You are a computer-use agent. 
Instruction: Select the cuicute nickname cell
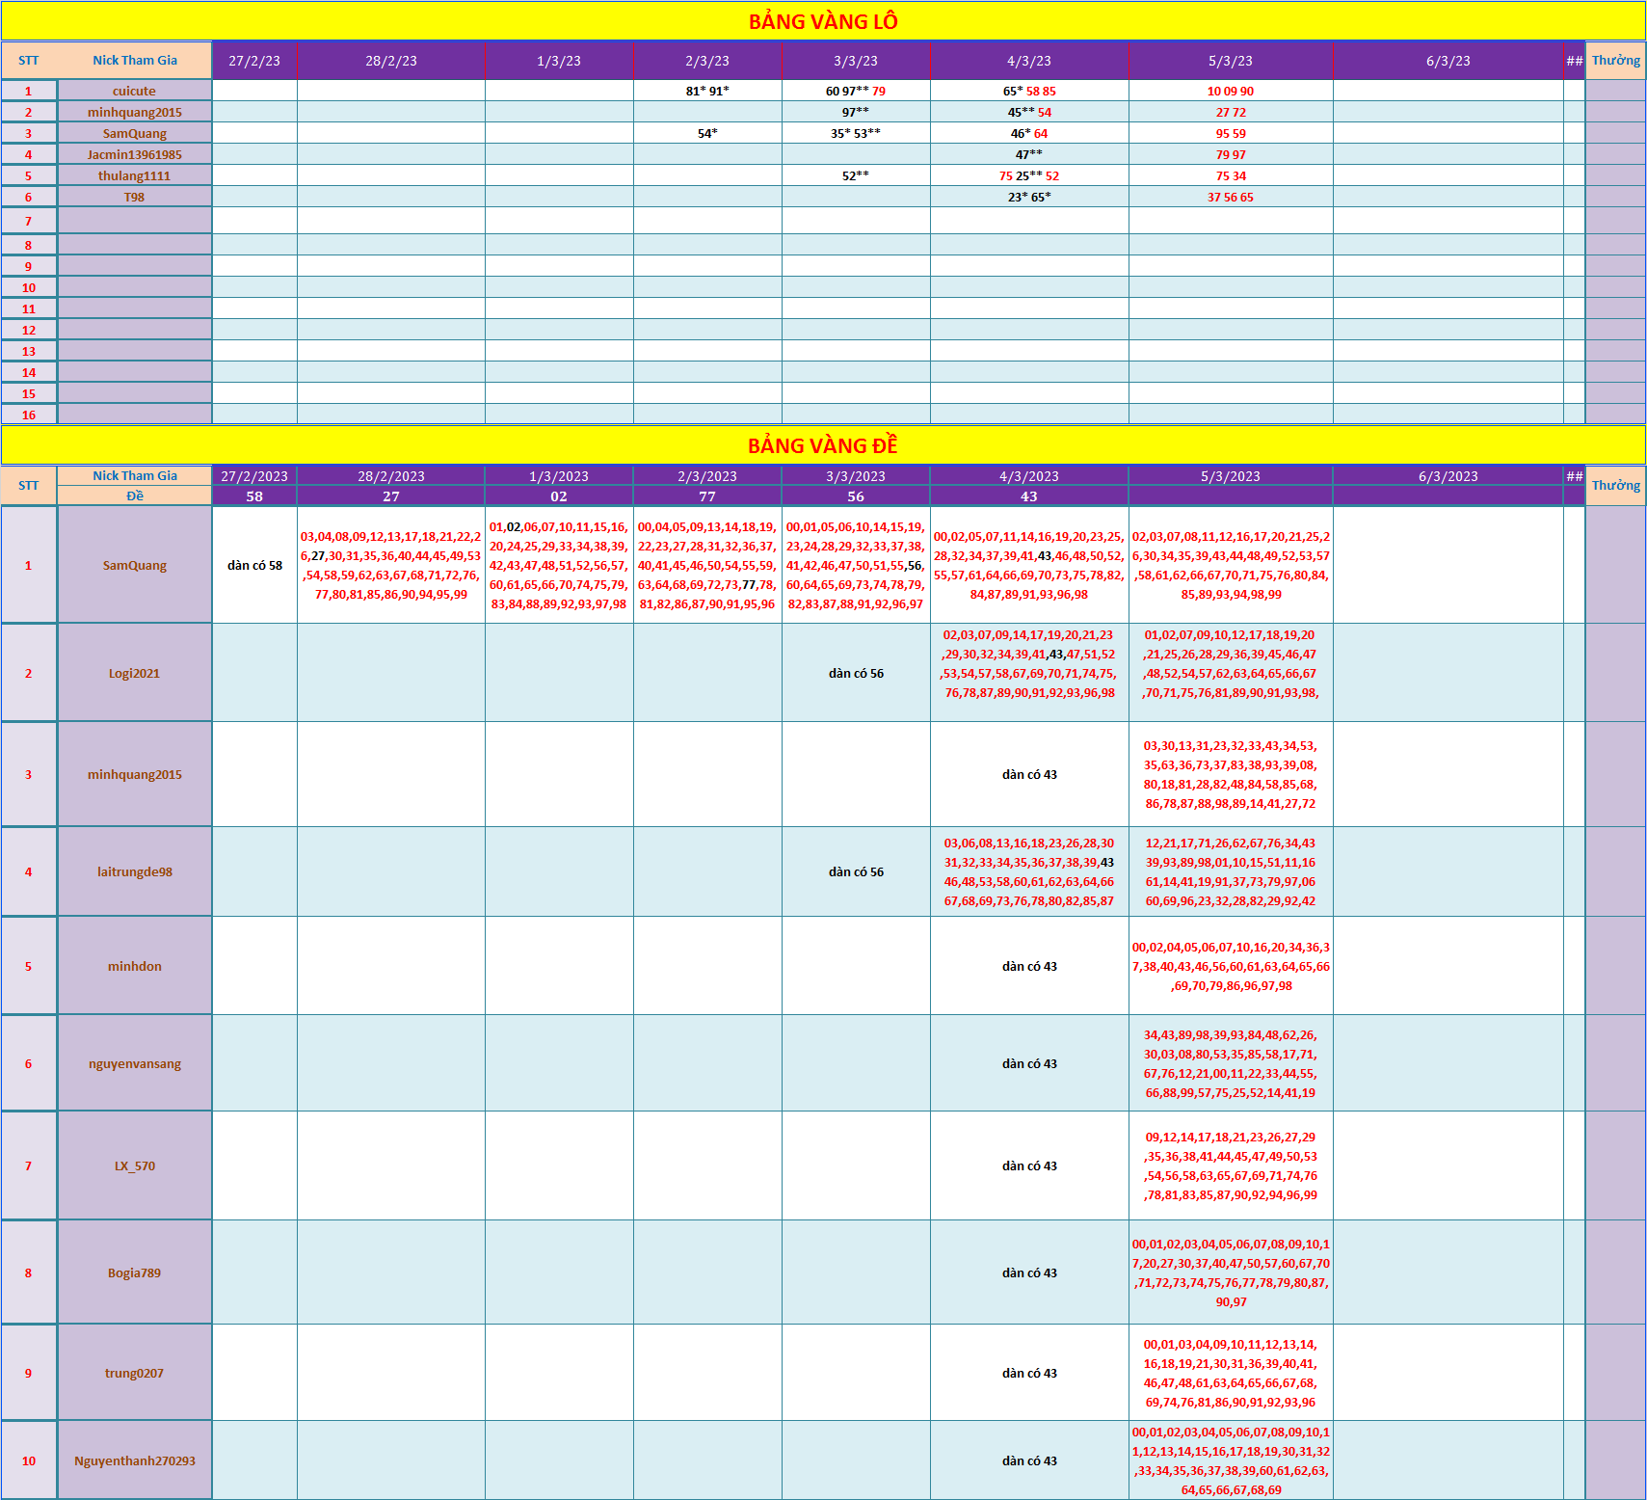click(134, 91)
